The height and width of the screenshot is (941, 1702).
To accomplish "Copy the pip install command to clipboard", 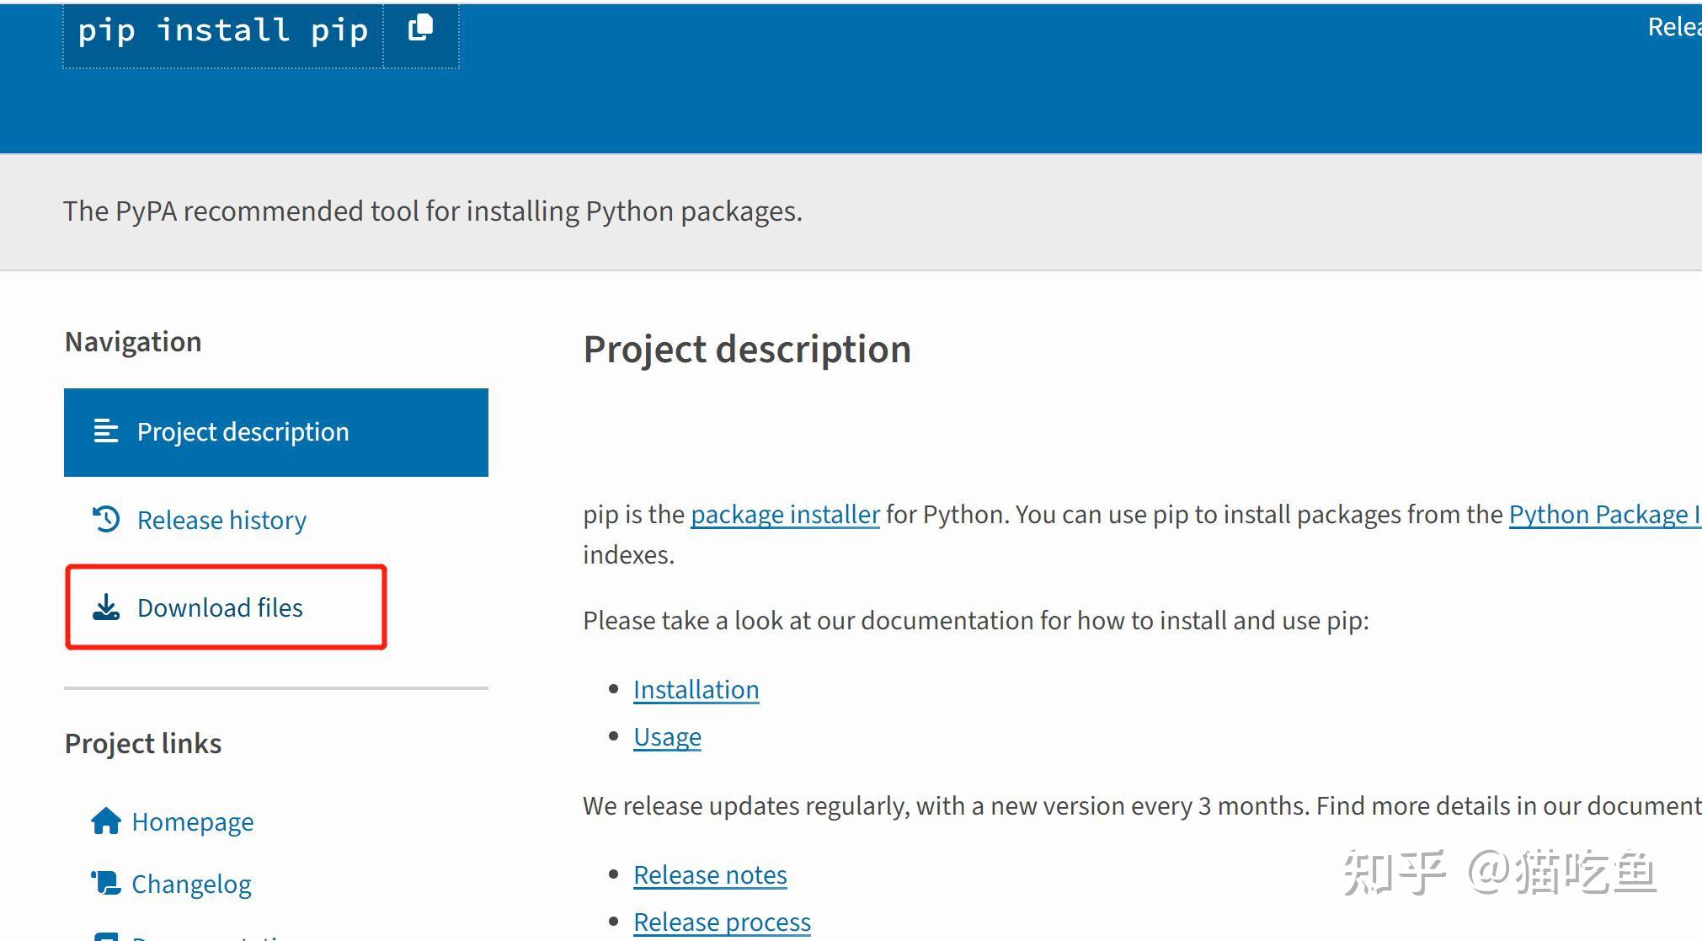I will (420, 29).
